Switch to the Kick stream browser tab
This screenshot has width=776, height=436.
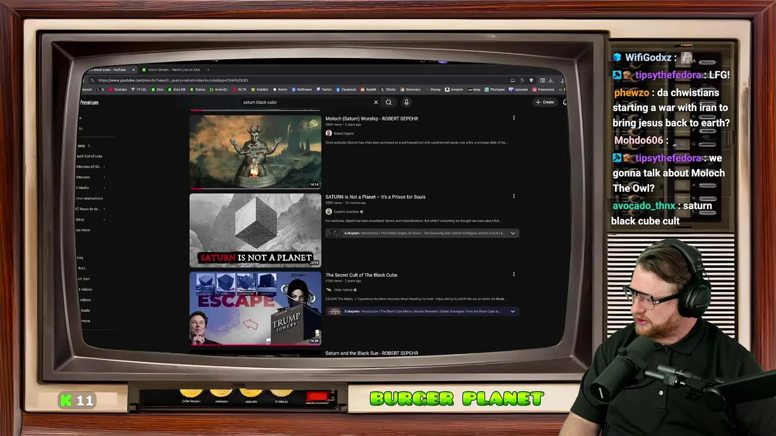[x=171, y=70]
